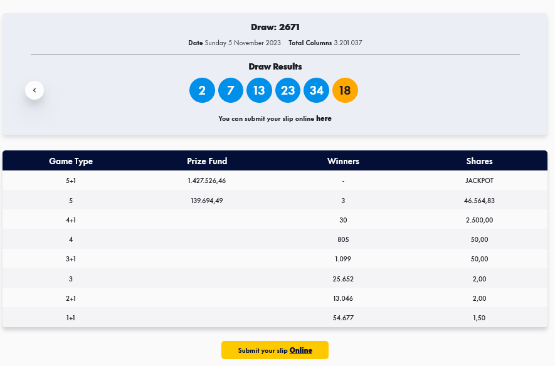
Task: Select the 46.564,83 shares value
Action: [479, 201]
